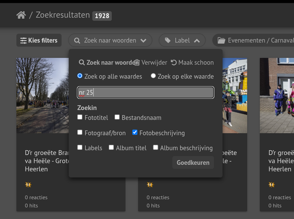Click Maak schoon to clear the search
The width and height of the screenshot is (294, 219).
pos(196,63)
